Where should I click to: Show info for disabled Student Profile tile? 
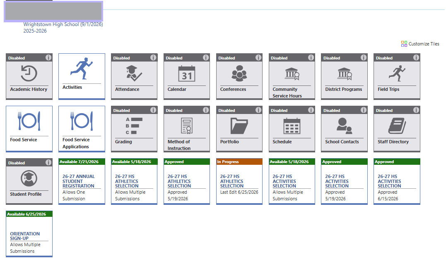pos(48,163)
